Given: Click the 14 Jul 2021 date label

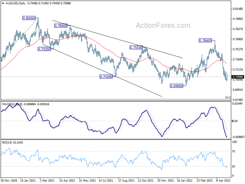Looking at the screenshot, I should 106,180.
